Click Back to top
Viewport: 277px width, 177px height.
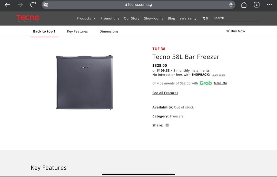44,31
